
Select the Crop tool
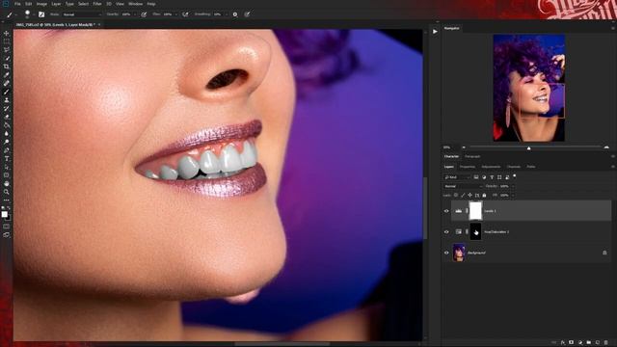pyautogui.click(x=7, y=67)
